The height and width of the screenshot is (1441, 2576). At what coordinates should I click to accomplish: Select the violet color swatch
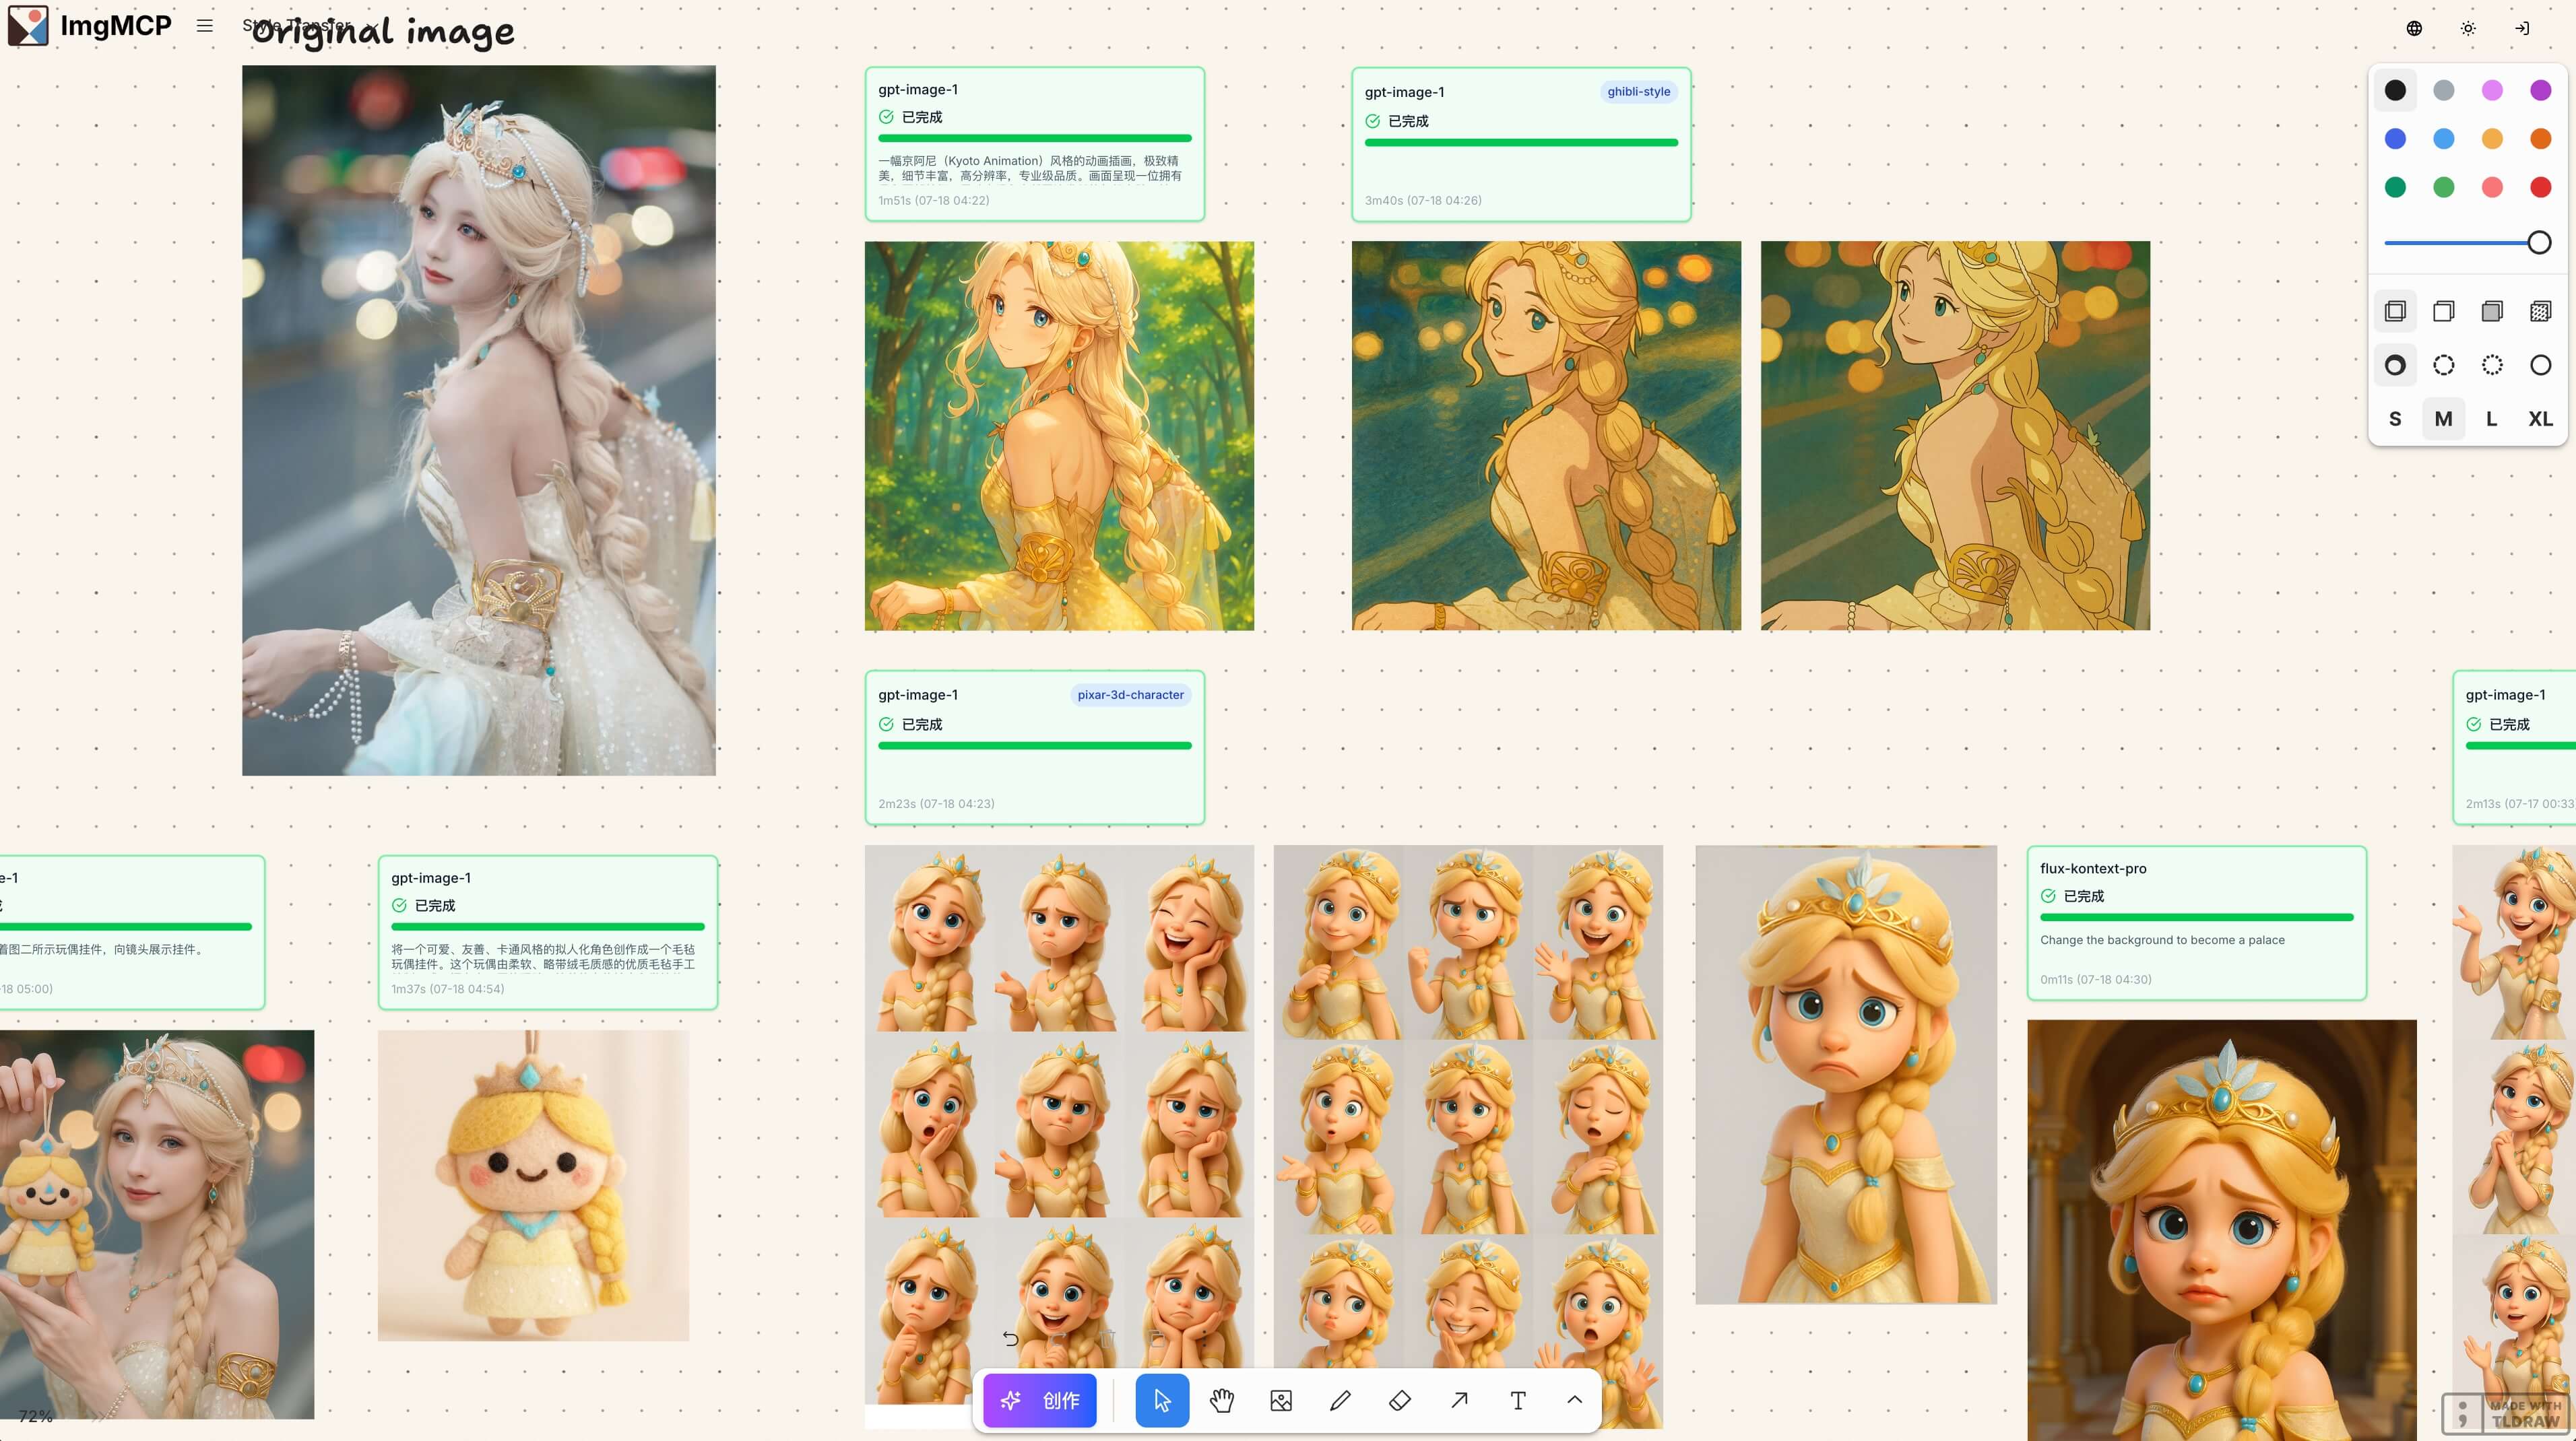[x=2540, y=90]
